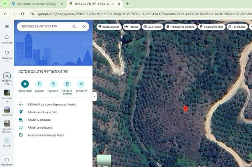The image size is (252, 167).
Task: Click Ver más in sidebar
Action: click(7, 142)
